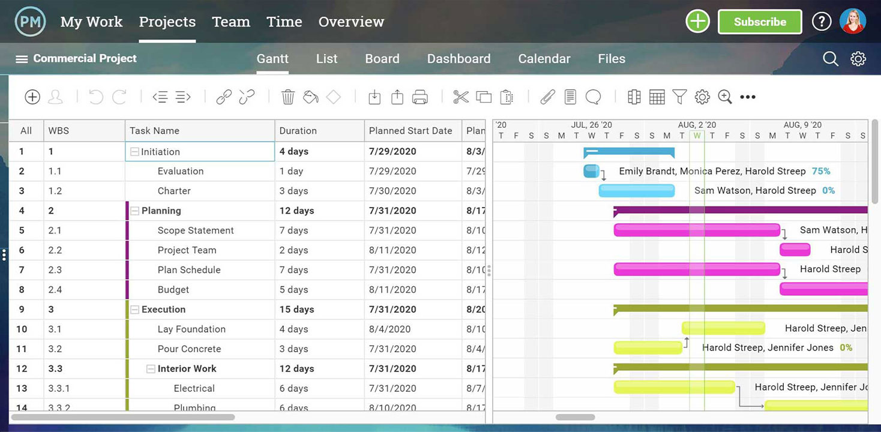This screenshot has width=881, height=432.
Task: Open Time in top navigation
Action: coord(284,22)
